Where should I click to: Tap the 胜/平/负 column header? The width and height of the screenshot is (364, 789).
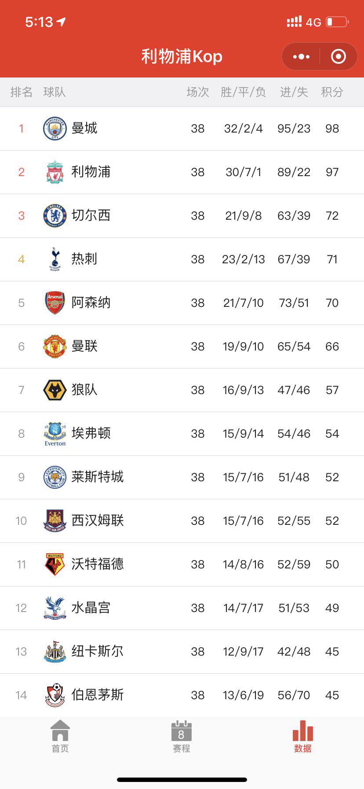click(x=243, y=92)
